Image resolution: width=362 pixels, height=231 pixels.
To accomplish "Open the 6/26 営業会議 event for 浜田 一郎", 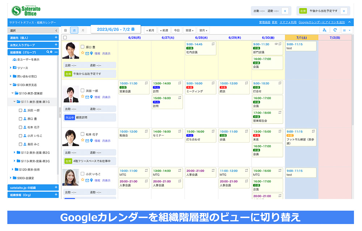I will pyautogui.click(x=134, y=87).
